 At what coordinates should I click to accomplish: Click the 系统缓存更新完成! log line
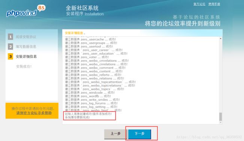[x=77, y=117]
